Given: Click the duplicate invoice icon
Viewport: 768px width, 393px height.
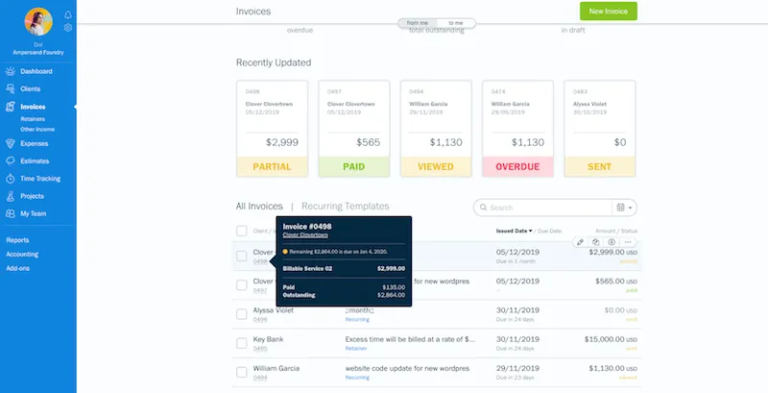Looking at the screenshot, I should pos(596,242).
